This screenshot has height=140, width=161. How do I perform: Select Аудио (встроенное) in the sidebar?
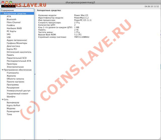[17, 40]
